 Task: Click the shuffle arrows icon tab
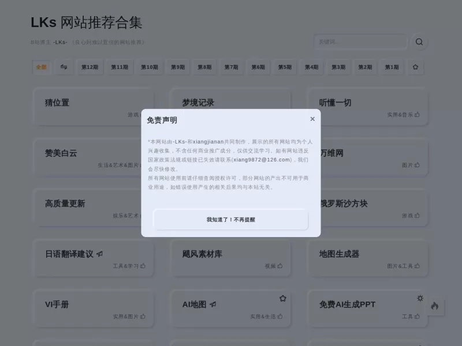64,67
